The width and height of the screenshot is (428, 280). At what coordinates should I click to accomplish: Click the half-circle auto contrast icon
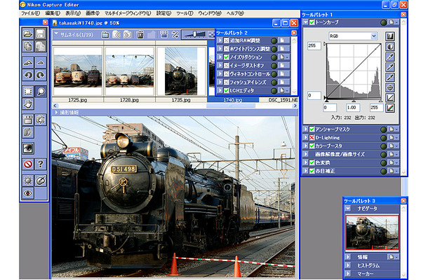point(390,47)
